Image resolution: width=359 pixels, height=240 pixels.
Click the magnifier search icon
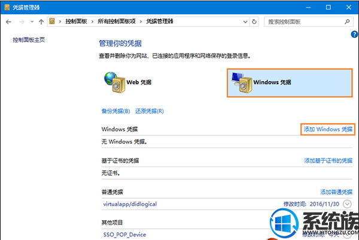pos(347,21)
